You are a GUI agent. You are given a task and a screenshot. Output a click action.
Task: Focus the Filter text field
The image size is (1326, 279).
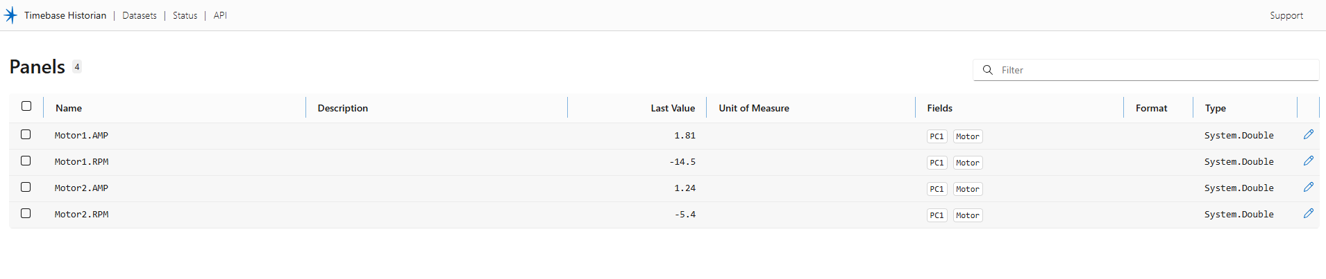click(1152, 70)
